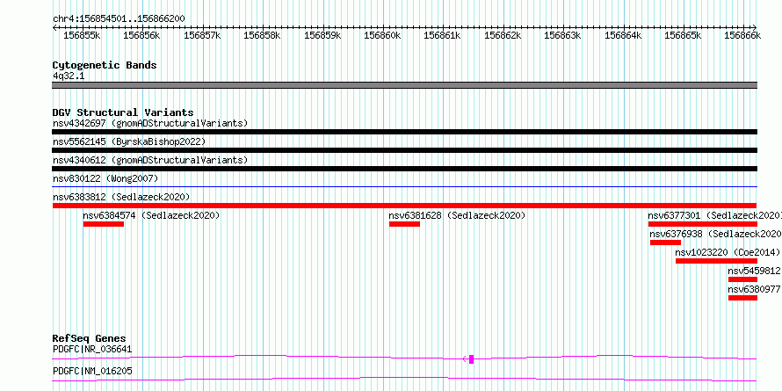The height and width of the screenshot is (391, 782).
Task: Click the 156866k ruler tick label
Action: [x=742, y=35]
